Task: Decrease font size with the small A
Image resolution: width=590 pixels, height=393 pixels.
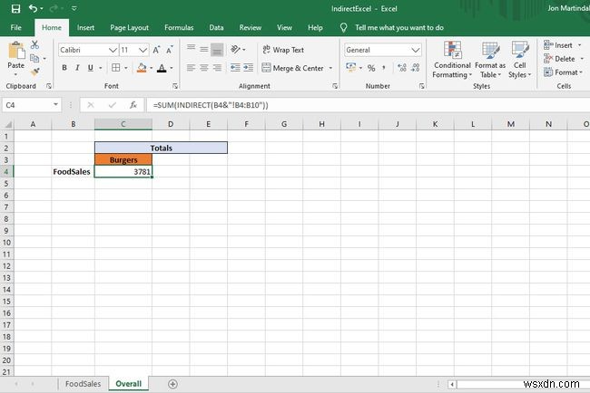Action: [x=170, y=50]
